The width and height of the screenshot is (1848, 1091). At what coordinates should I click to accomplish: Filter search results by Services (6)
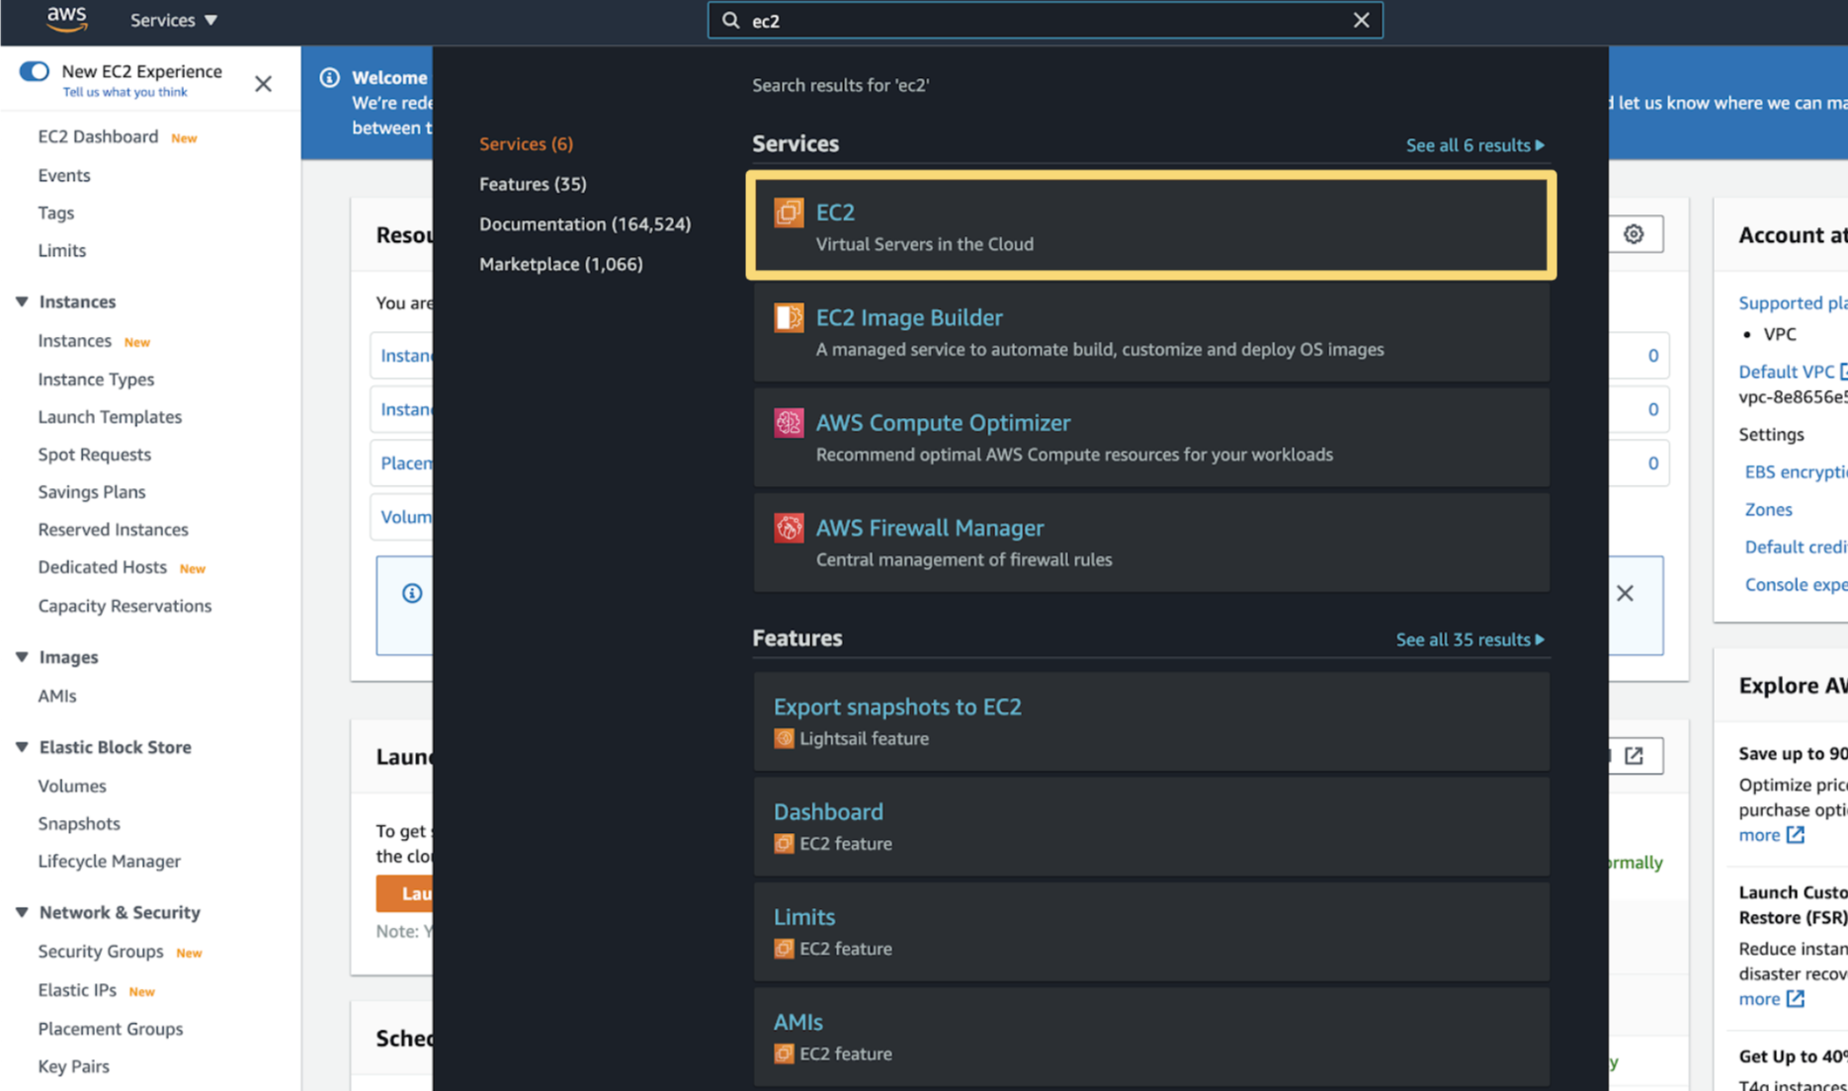coord(526,143)
